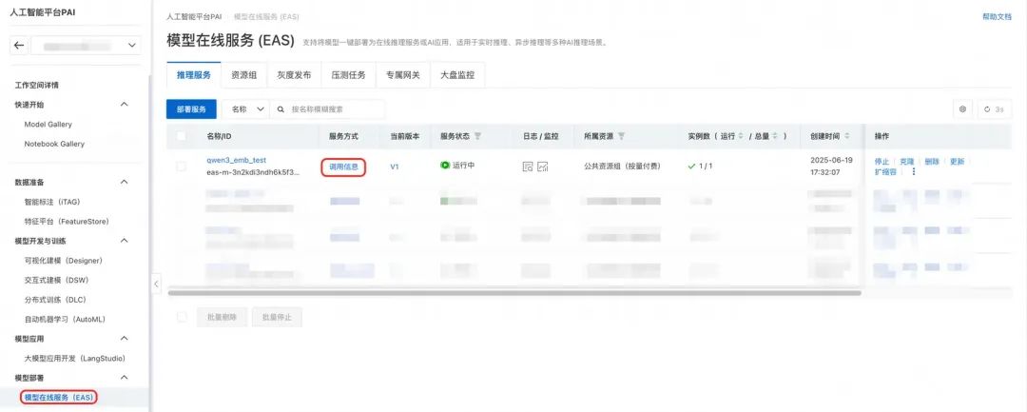Open the 名称 search type dropdown

click(246, 109)
